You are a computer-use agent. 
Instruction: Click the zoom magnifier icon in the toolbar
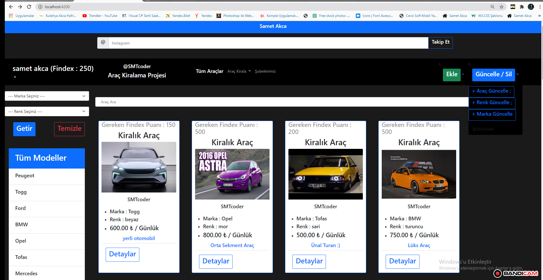coord(492,6)
